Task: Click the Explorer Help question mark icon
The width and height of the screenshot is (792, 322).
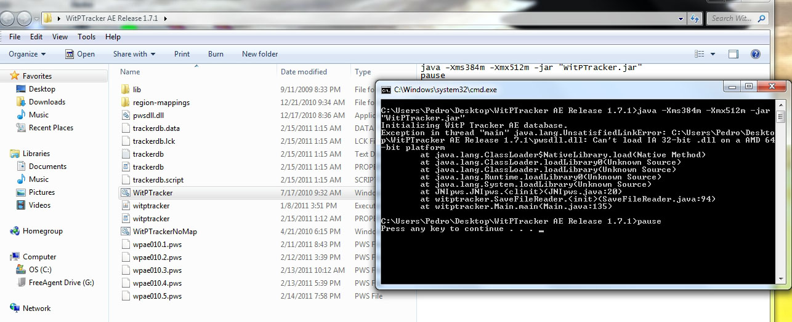Action: (756, 54)
